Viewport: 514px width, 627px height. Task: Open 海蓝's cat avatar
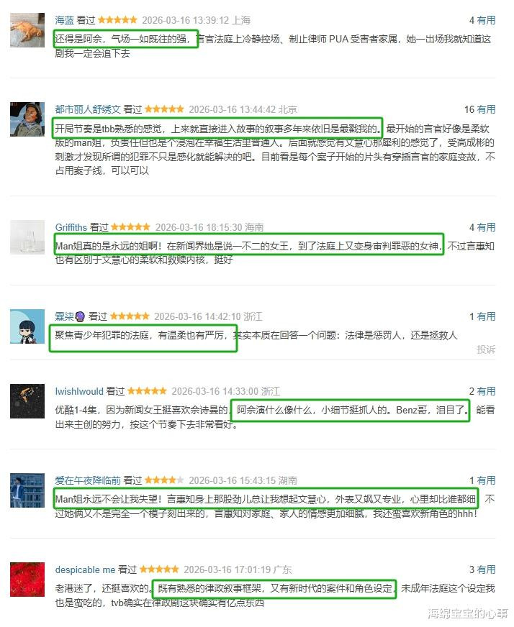point(27,30)
